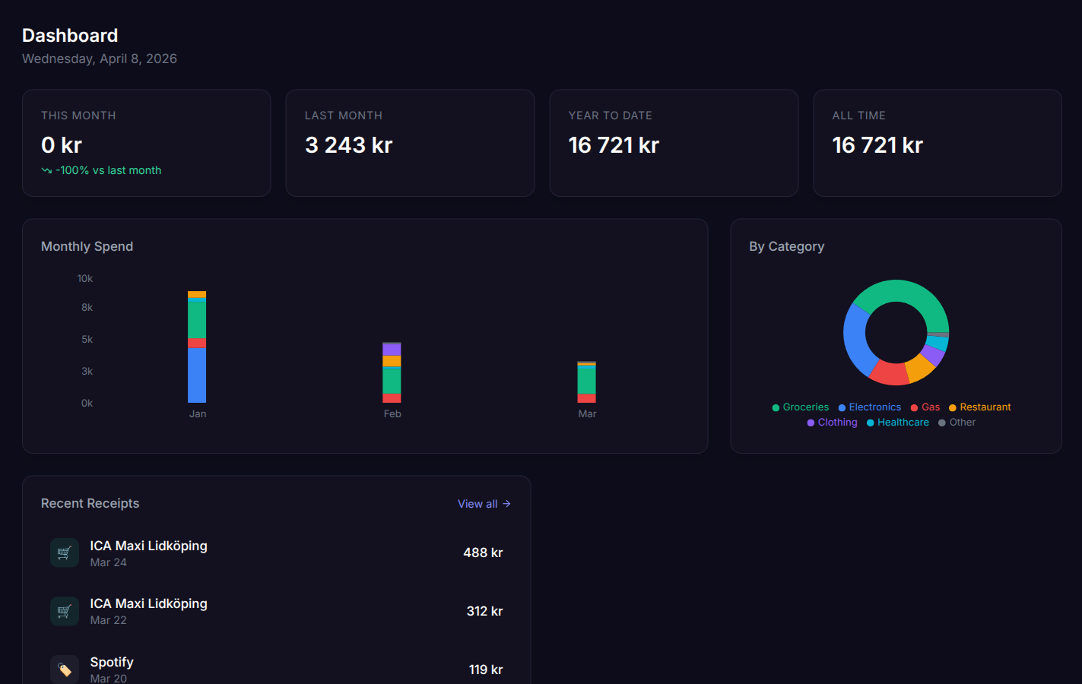
Task: Click the green trend arrow under 0 kr
Action: pyautogui.click(x=46, y=170)
